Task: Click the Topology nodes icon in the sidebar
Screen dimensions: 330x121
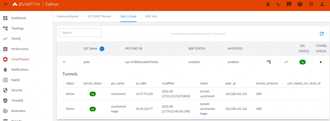Action: pyautogui.click(x=5, y=28)
